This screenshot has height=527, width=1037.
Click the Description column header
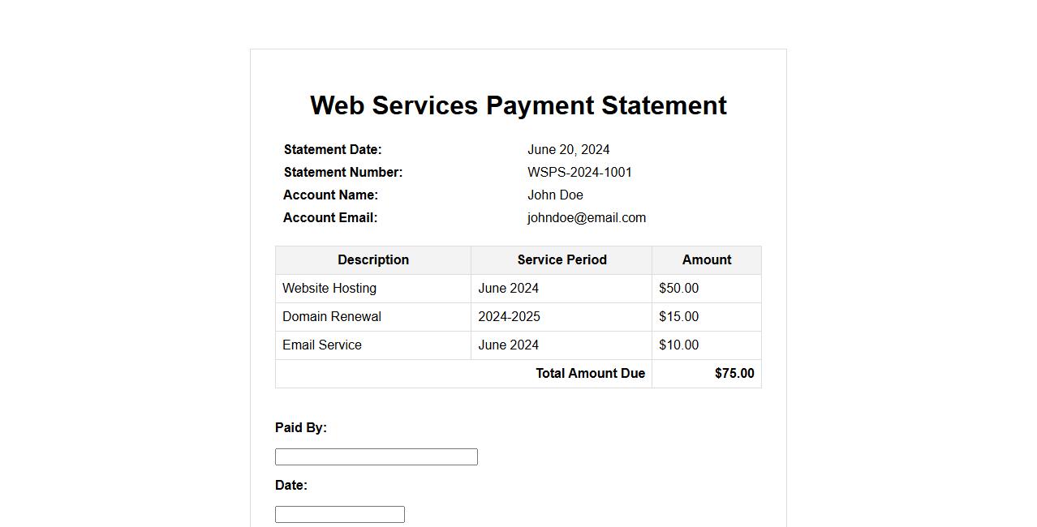pyautogui.click(x=373, y=259)
